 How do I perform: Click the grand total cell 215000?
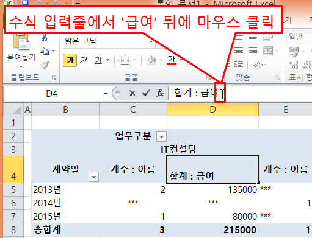[x=212, y=230]
